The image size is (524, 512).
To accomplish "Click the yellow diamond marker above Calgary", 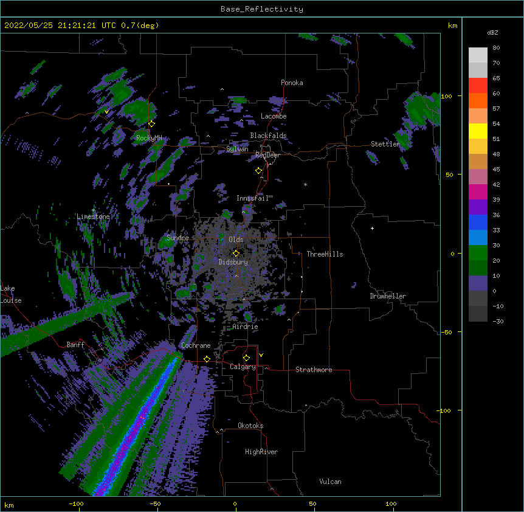I will tap(246, 358).
